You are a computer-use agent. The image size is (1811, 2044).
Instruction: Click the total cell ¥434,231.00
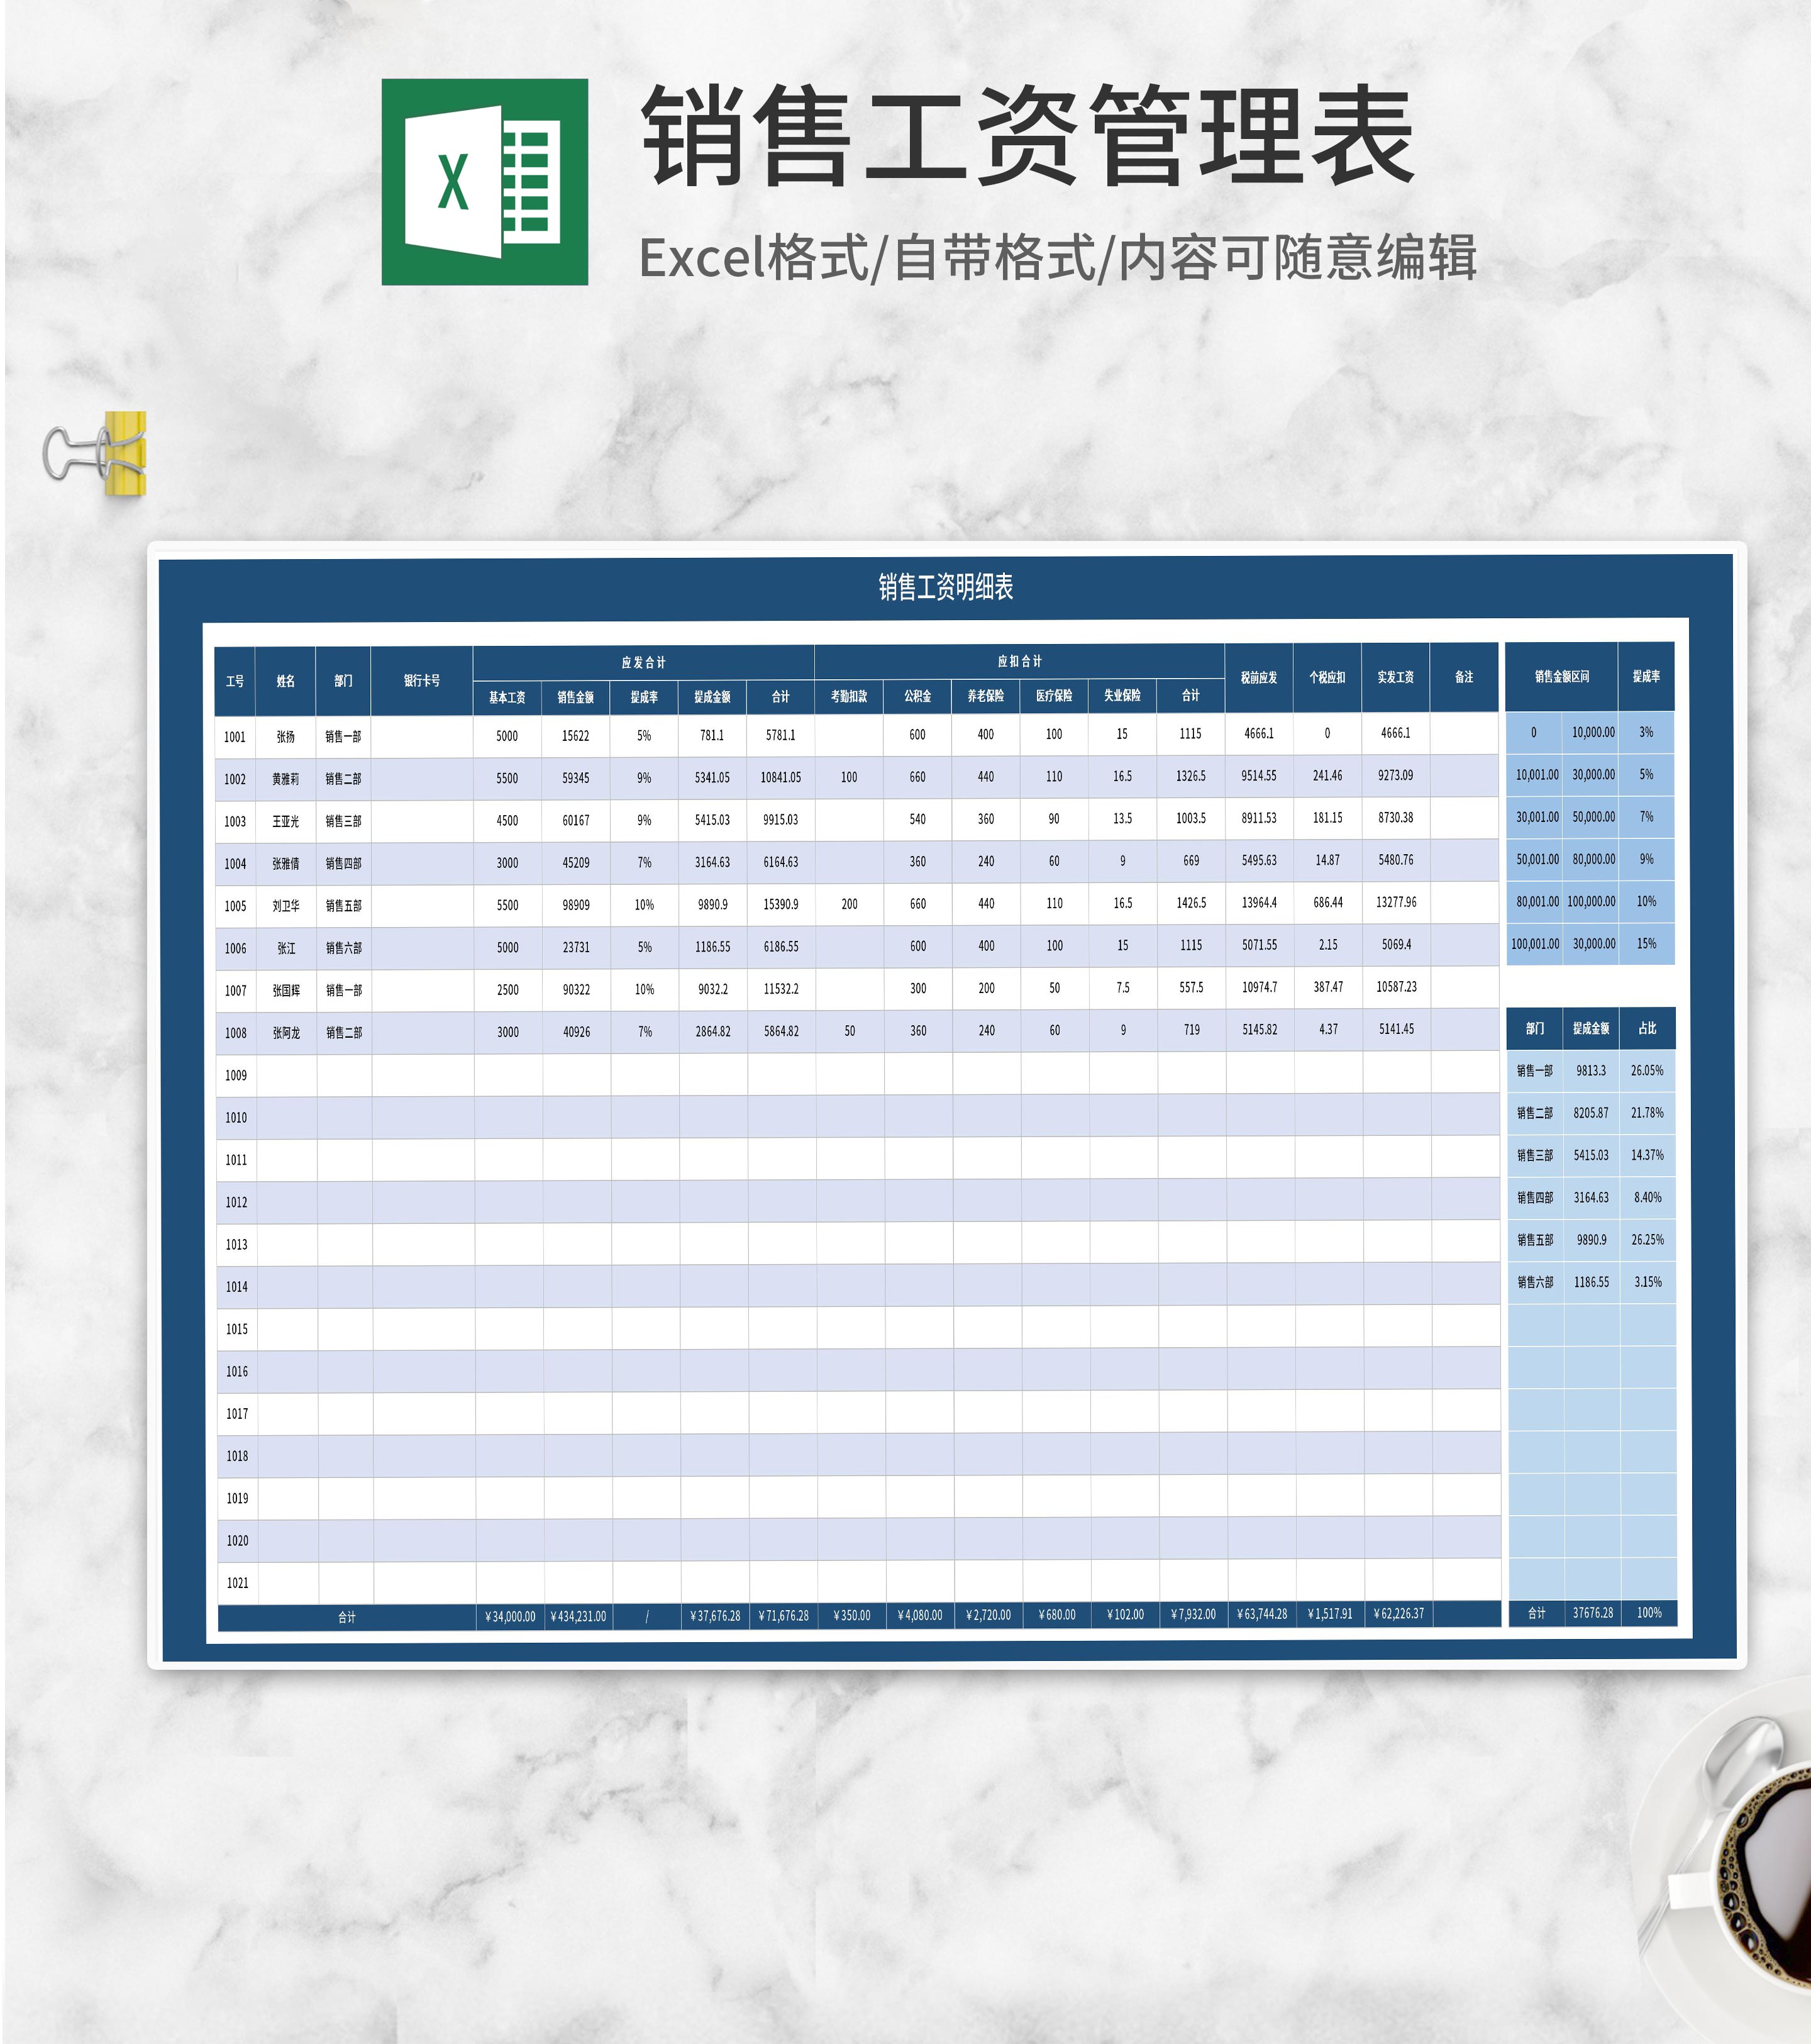(x=579, y=1616)
